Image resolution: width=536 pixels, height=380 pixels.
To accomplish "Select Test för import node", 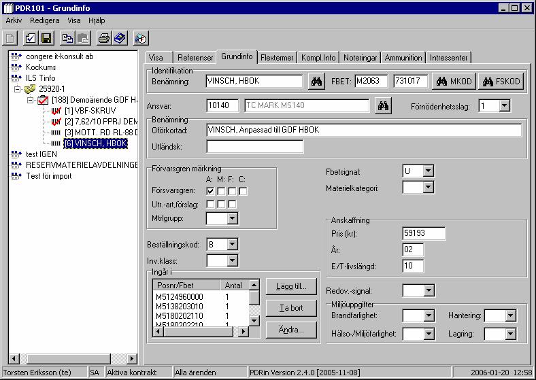I will tap(49, 176).
